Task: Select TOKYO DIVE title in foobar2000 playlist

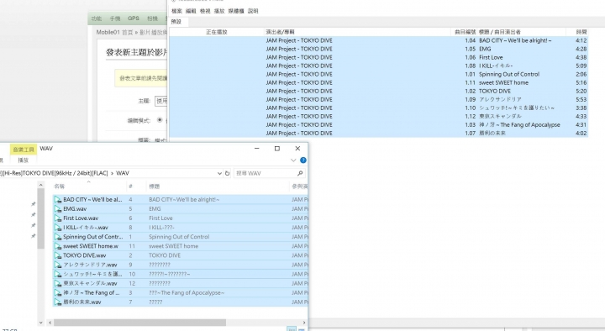Action: 495,91
